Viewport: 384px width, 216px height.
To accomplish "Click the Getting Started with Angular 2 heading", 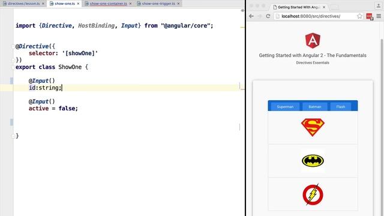I will pos(313,55).
